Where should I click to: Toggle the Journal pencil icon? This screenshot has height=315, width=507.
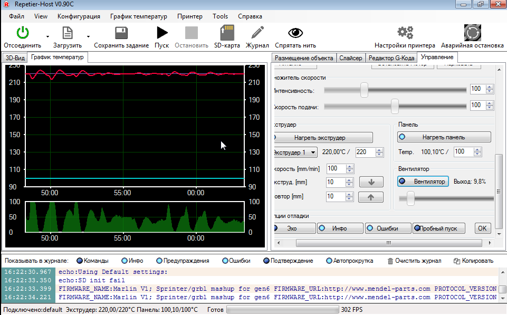click(257, 33)
